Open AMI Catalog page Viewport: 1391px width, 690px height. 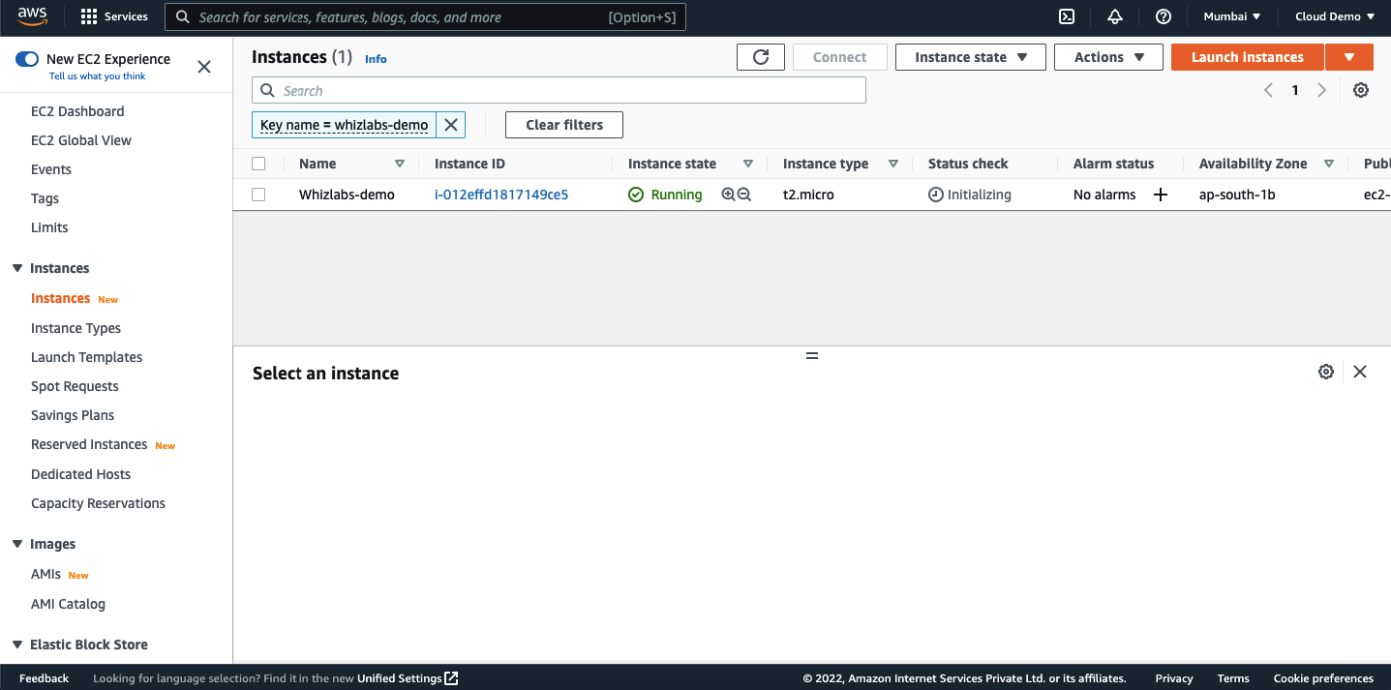tap(68, 604)
